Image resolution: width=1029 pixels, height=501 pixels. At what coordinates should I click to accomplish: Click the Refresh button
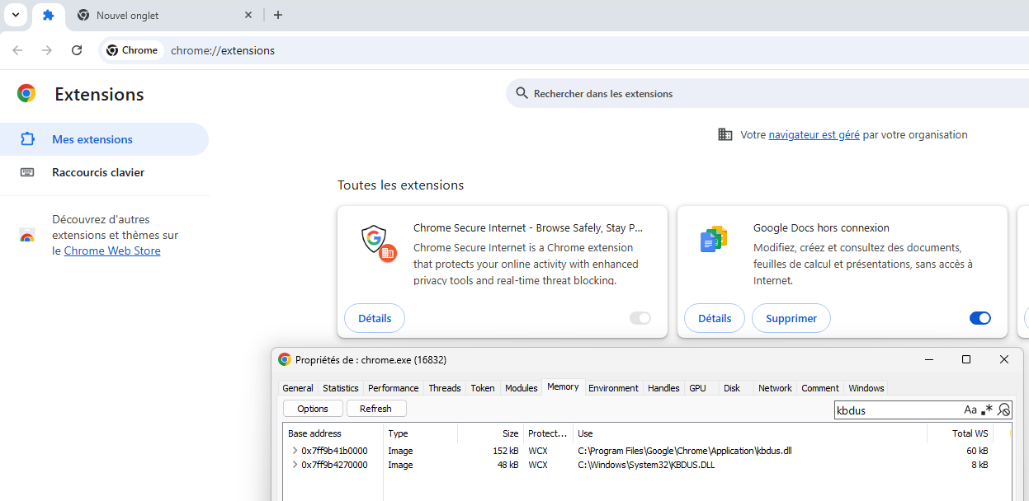click(376, 409)
